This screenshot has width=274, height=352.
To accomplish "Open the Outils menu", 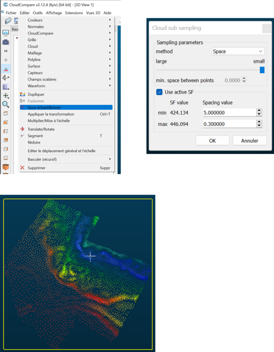I will pyautogui.click(x=37, y=13).
